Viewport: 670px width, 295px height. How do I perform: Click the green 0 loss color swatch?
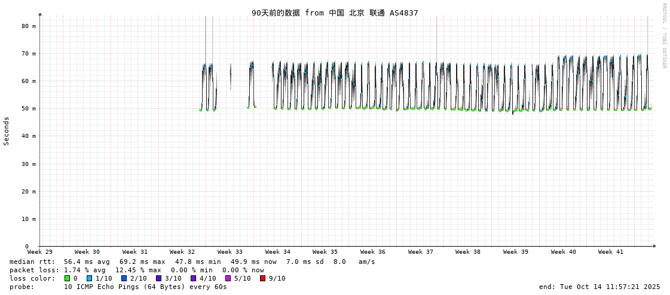click(68, 278)
